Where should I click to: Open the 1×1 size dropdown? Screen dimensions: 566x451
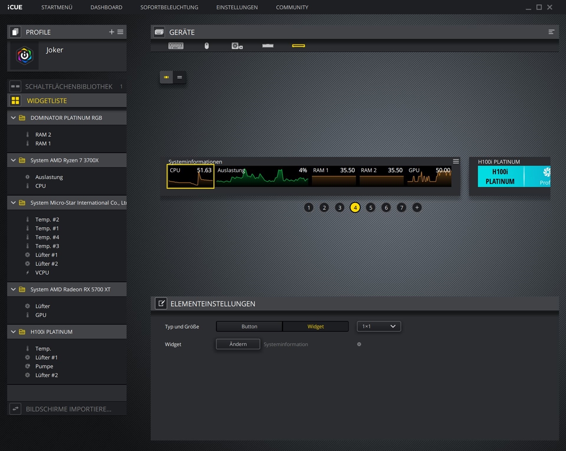tap(379, 326)
